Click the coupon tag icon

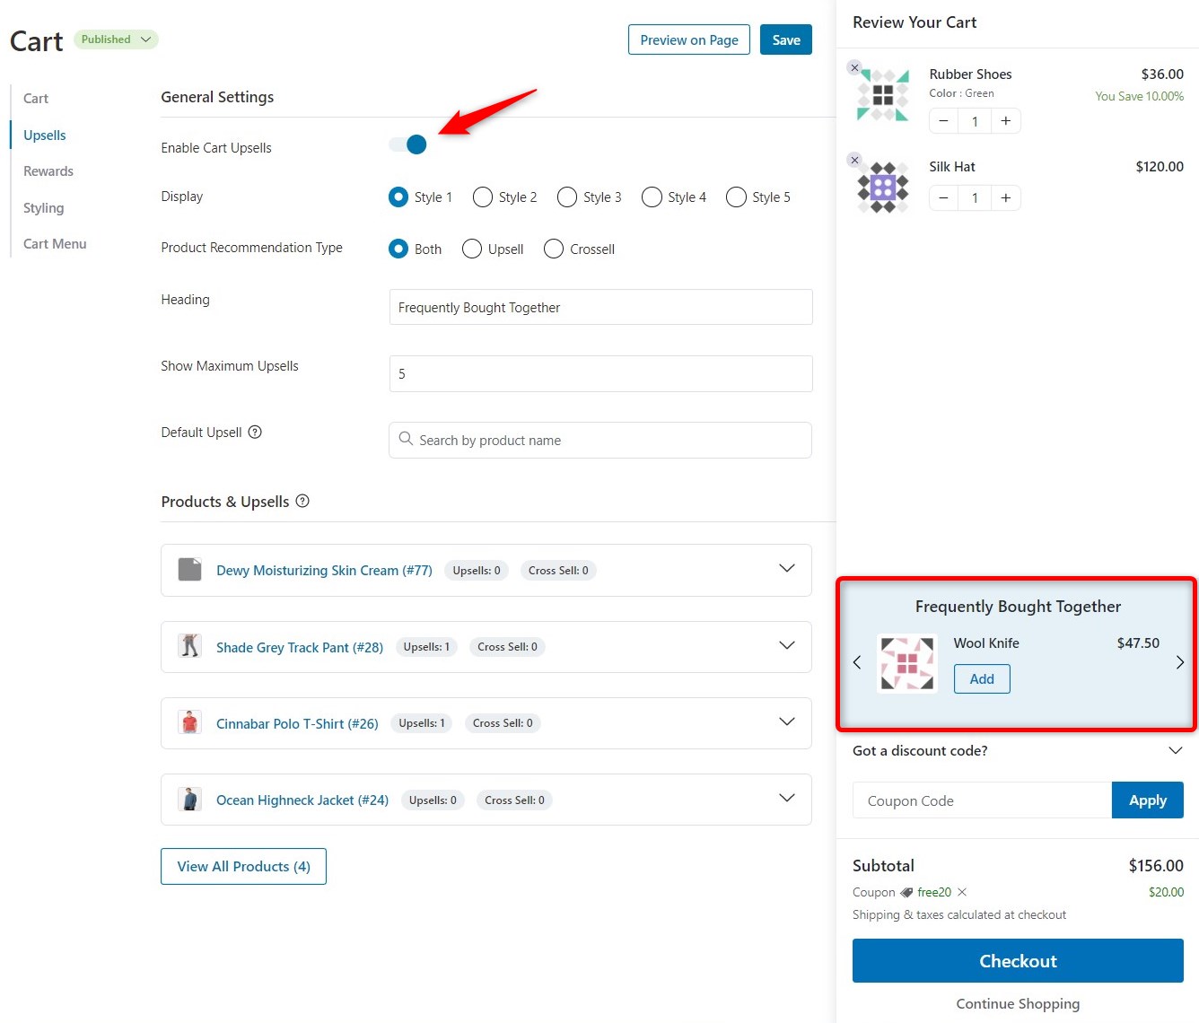906,892
